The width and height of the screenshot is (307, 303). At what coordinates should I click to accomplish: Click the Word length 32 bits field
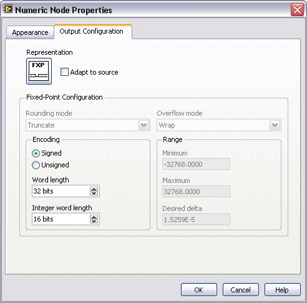pos(61,191)
